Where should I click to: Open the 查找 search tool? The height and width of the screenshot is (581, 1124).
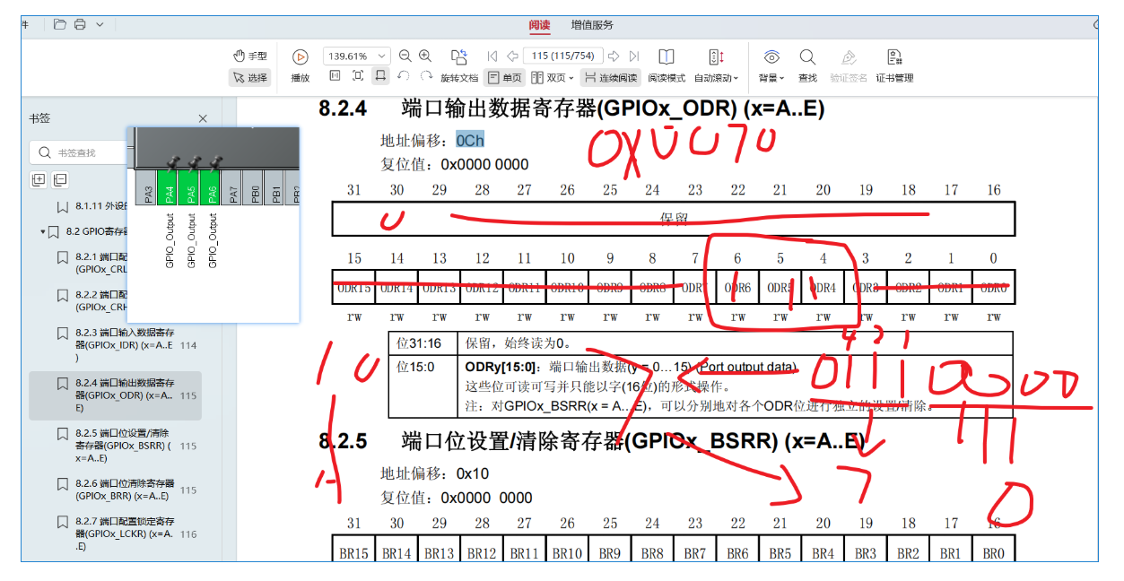click(807, 65)
